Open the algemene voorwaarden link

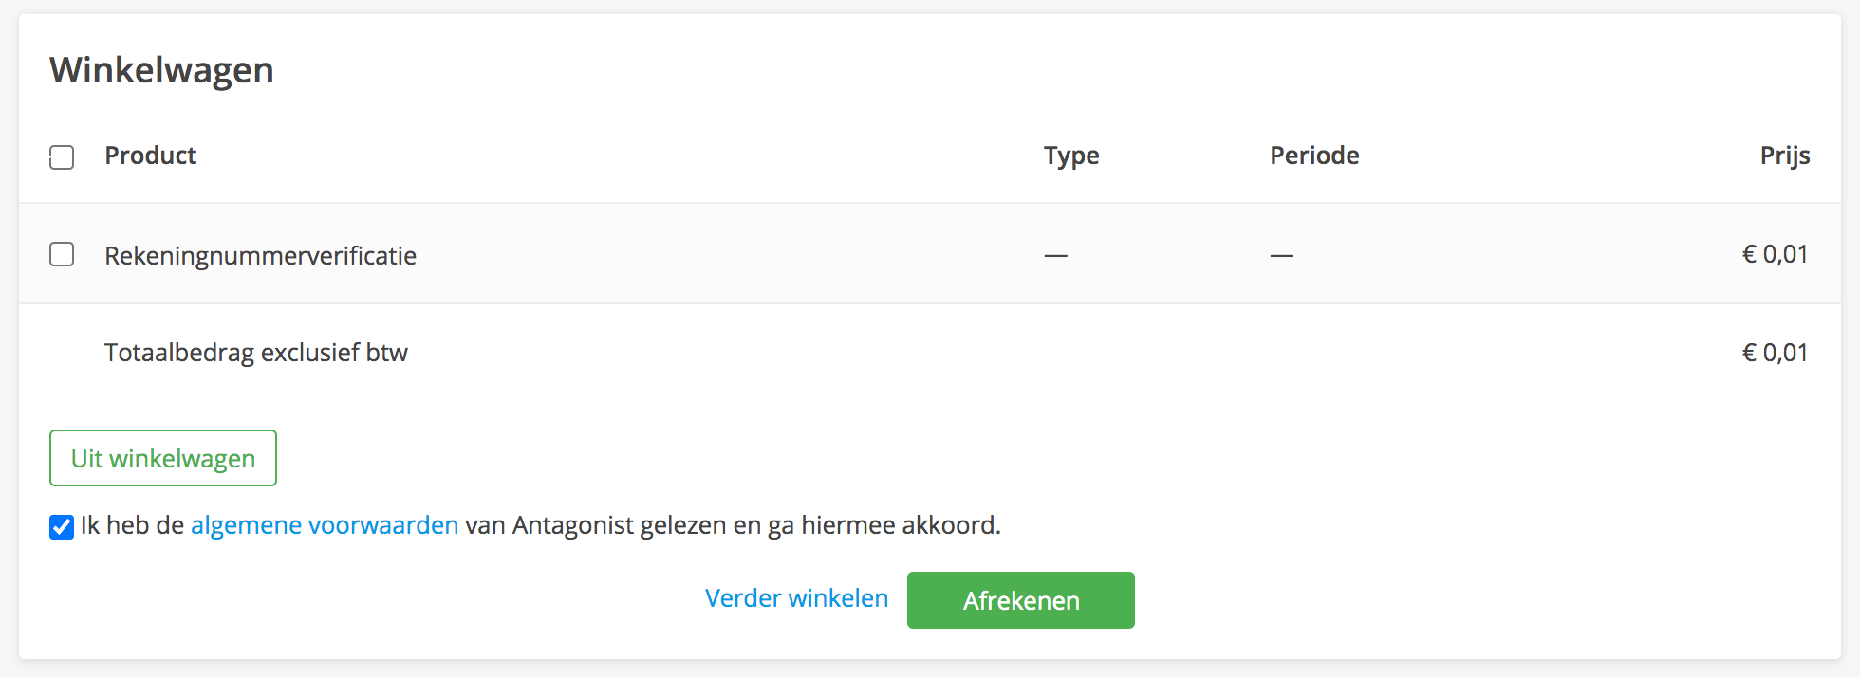pyautogui.click(x=325, y=524)
